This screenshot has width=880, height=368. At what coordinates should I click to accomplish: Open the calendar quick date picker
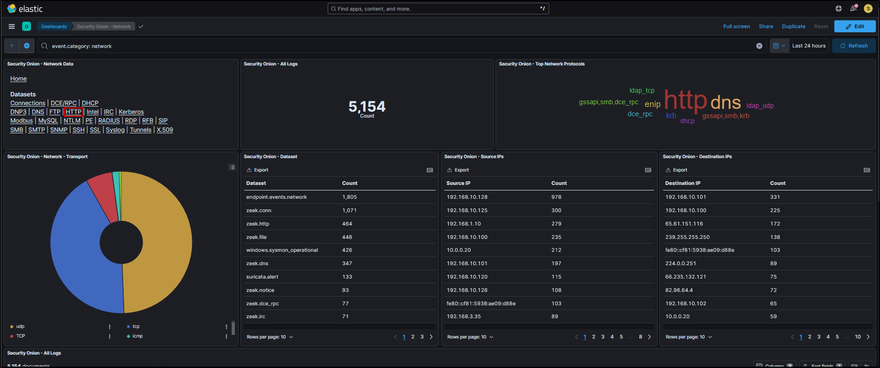point(779,46)
